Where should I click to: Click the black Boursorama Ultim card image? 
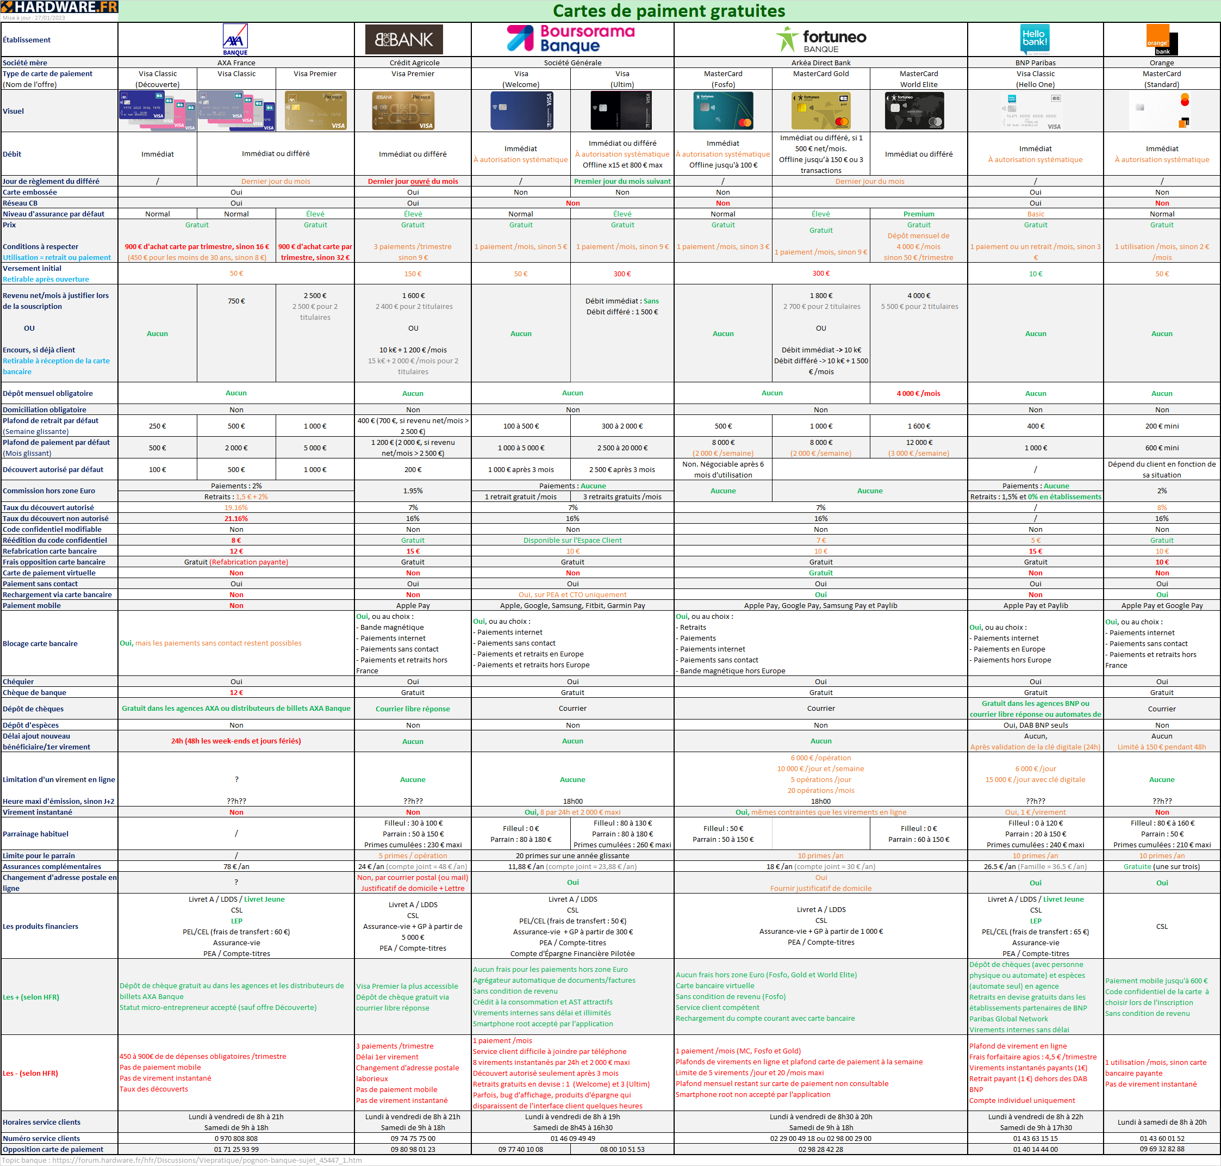621,110
